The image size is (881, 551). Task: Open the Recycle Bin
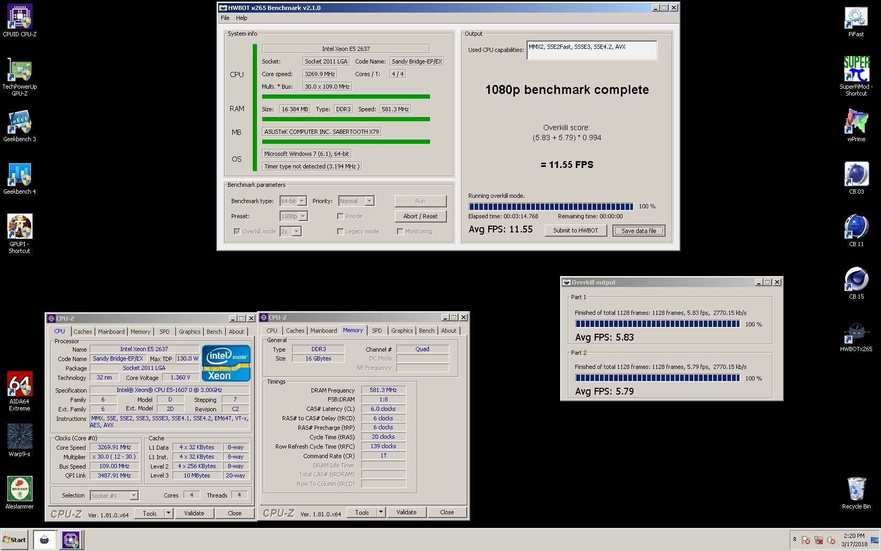coord(856,493)
